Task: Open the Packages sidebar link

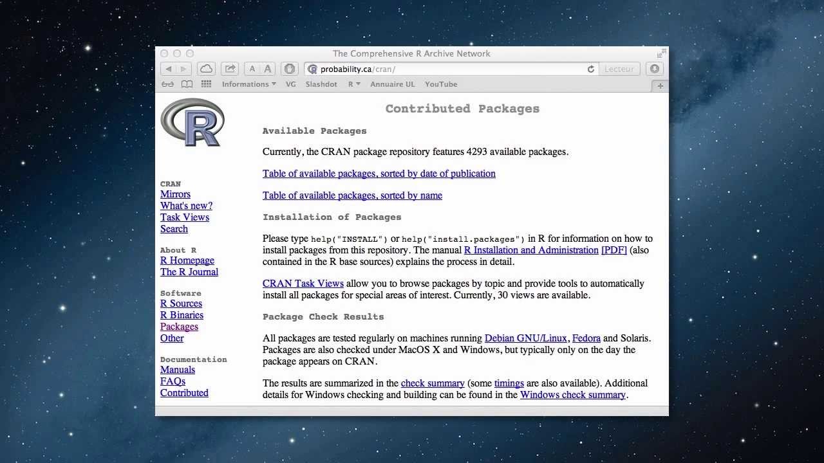Action: (x=179, y=327)
